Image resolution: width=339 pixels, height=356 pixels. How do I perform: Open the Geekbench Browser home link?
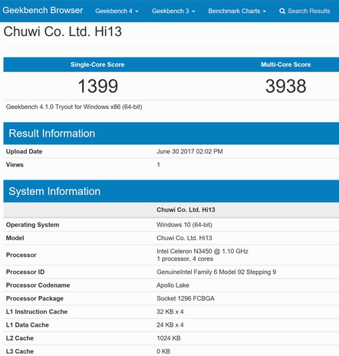(x=43, y=11)
